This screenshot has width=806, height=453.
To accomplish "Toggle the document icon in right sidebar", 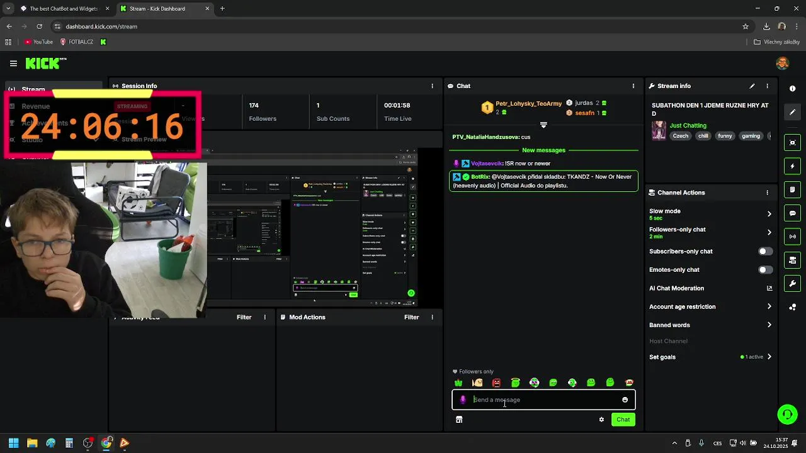I will pos(793,189).
